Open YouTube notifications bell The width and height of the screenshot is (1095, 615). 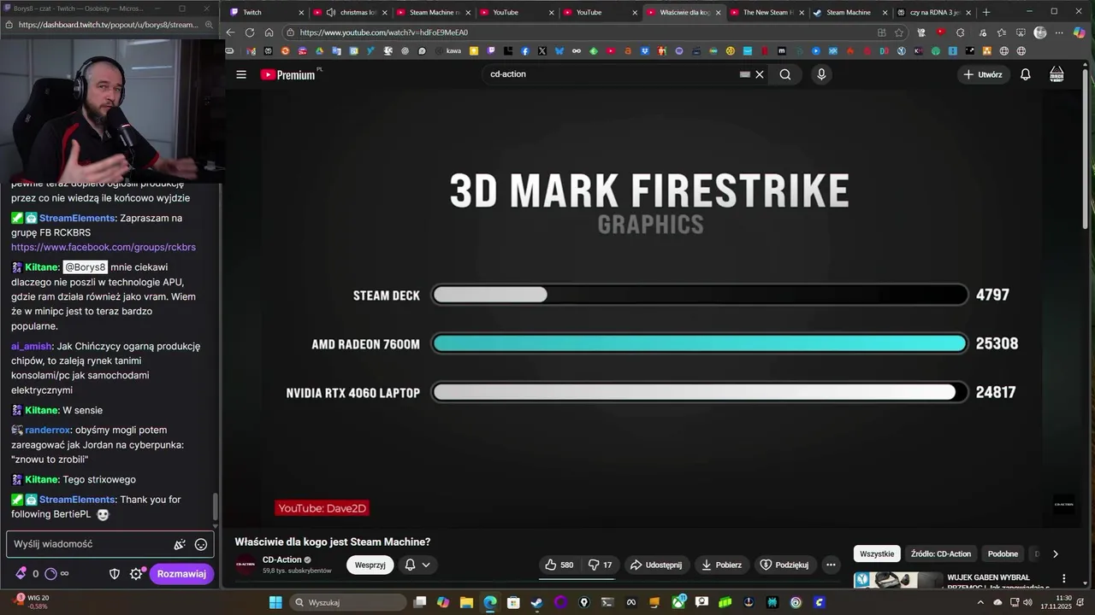tap(1026, 74)
